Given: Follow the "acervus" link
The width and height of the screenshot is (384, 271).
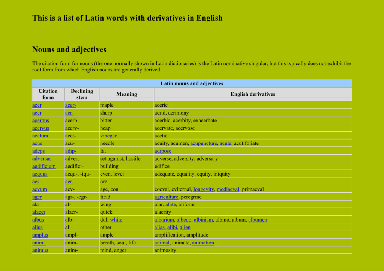Looking at the screenshot, I should point(40,128).
